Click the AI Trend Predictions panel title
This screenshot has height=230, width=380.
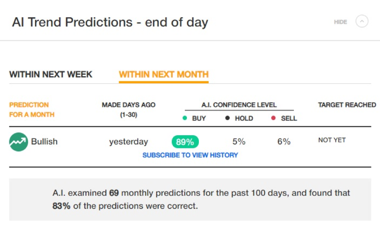[110, 22]
